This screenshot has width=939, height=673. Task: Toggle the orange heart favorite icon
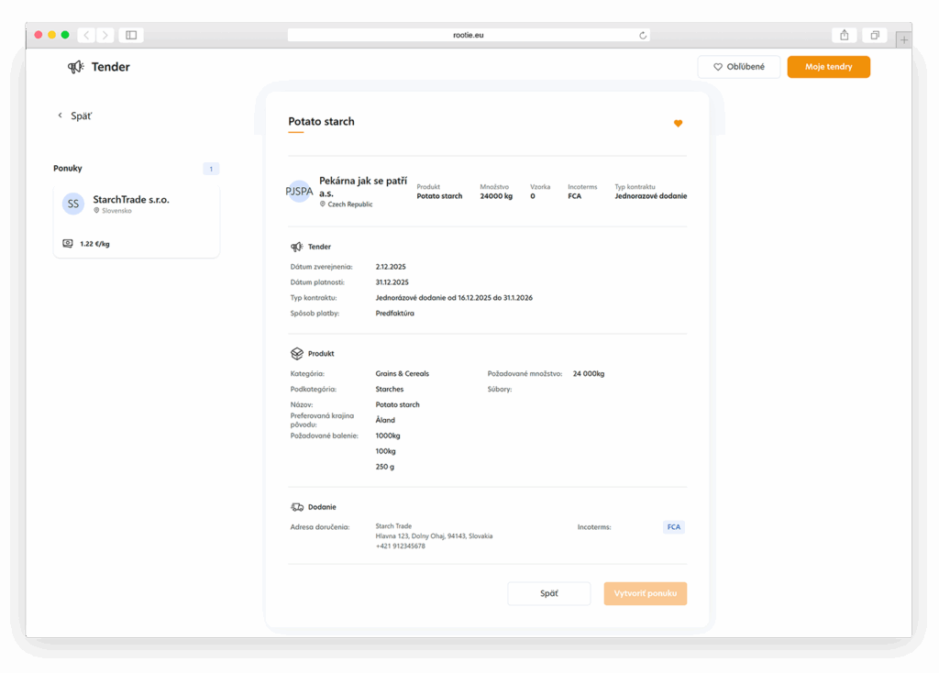coord(678,124)
